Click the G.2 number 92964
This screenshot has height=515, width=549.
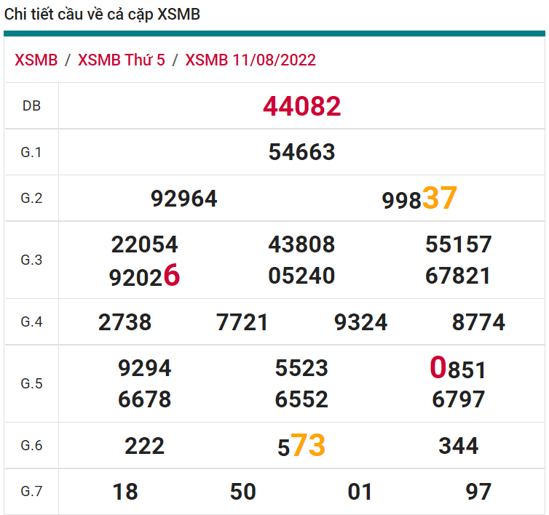coord(183,199)
